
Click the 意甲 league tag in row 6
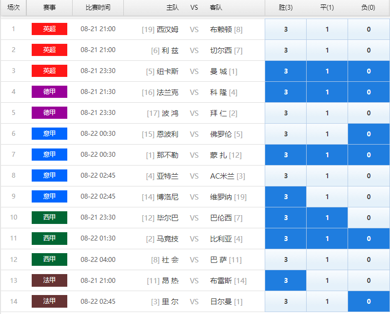[49, 134]
